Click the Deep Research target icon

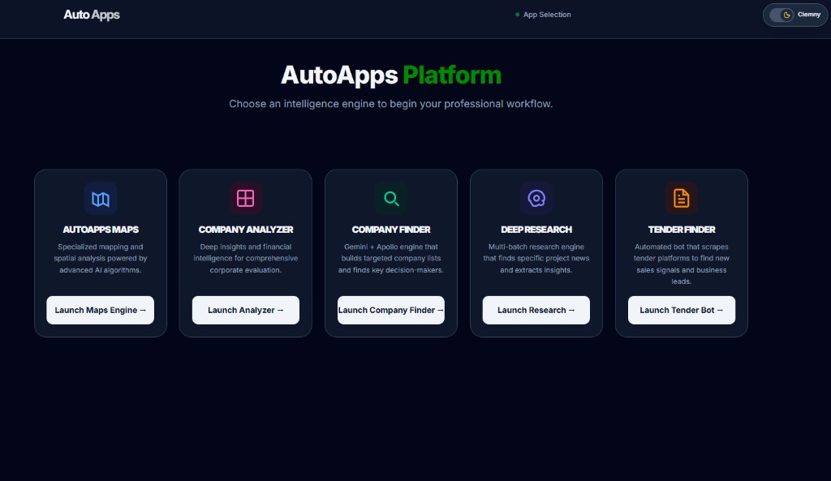[536, 199]
